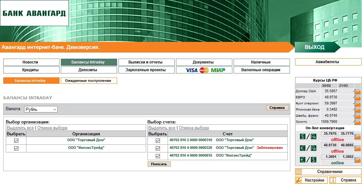Click the 35.7770 dollar sell rate field

(346, 134)
